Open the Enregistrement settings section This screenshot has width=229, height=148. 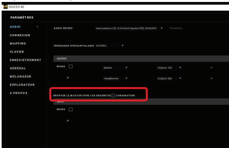point(26,60)
